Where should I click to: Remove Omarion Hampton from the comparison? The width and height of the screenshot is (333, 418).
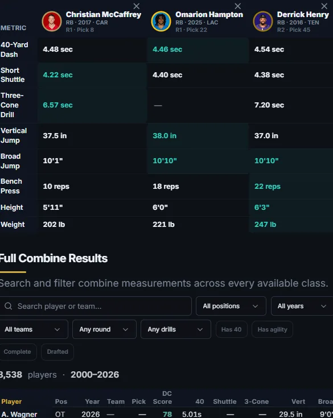[x=237, y=6]
